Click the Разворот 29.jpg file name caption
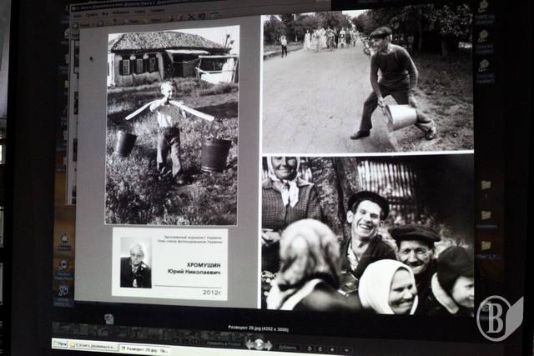The width and height of the screenshot is (534, 356). tap(267, 329)
